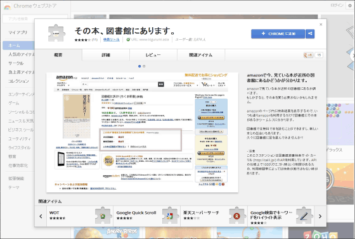355x239 pixels.
Task: Select 拡張機能 in the sidebar
Action: point(16,178)
